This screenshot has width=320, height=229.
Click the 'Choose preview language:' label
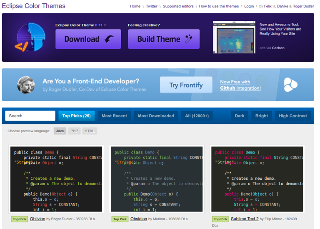tap(29, 131)
